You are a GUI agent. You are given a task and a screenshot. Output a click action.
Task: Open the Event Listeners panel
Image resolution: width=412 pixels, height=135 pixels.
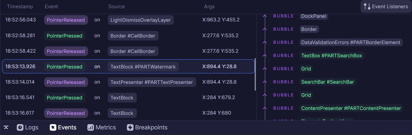pos(385,7)
